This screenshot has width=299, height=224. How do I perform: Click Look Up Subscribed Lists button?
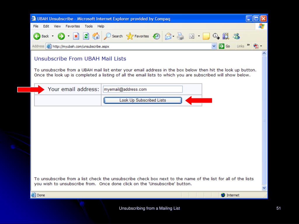click(x=142, y=100)
